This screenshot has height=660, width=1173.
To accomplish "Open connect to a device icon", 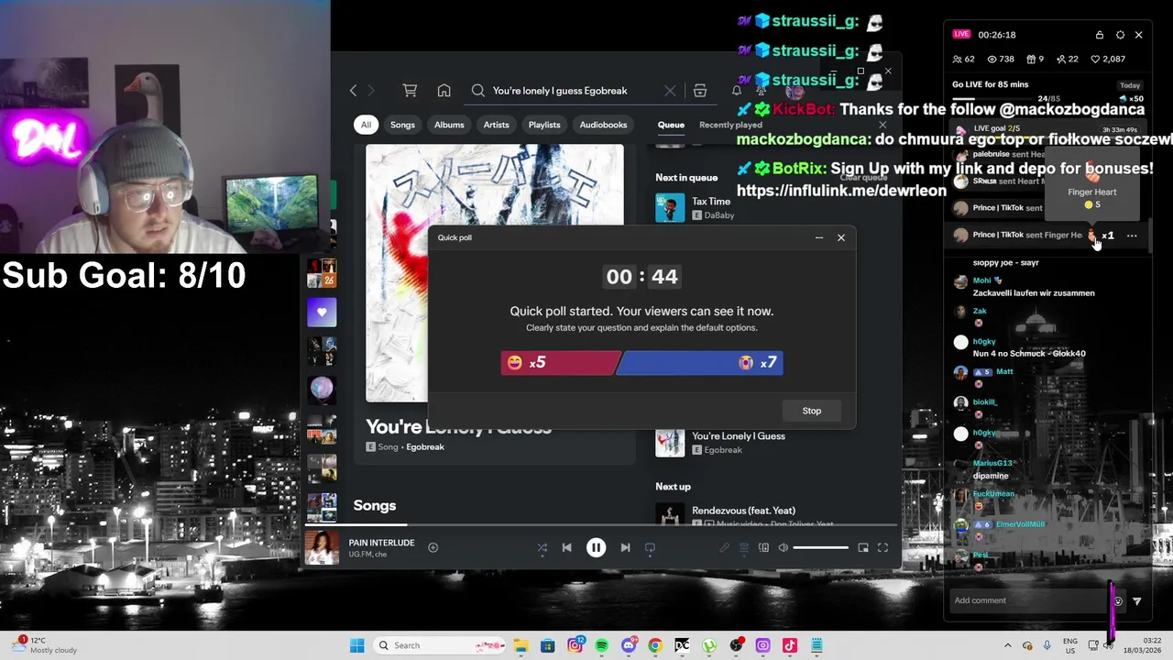I will [x=763, y=548].
